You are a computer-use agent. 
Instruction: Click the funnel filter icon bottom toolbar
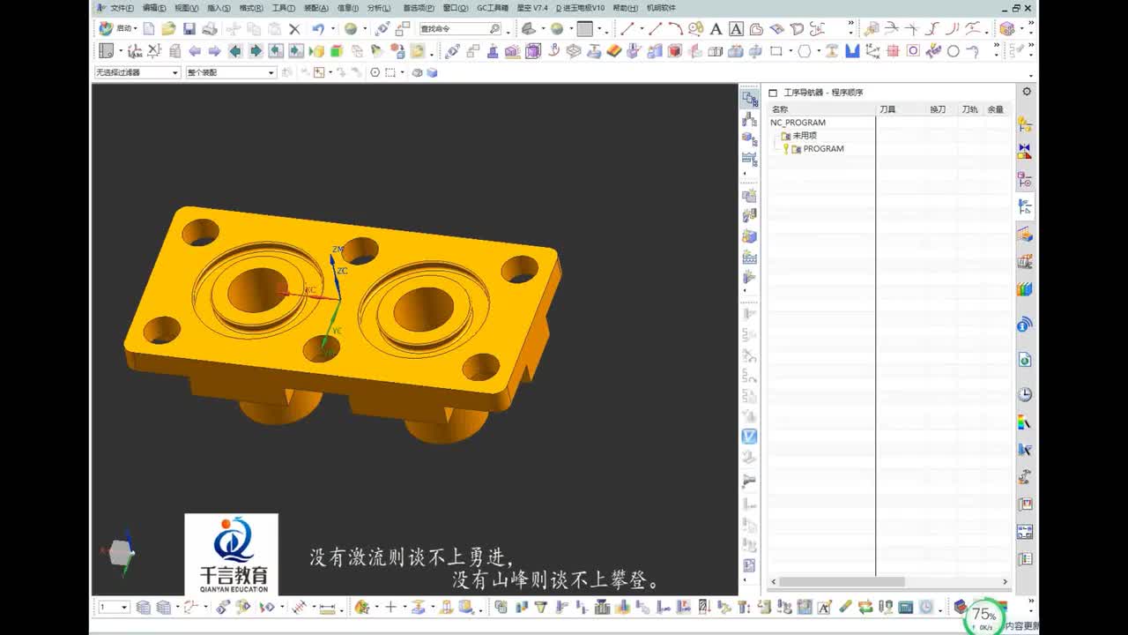pos(541,607)
